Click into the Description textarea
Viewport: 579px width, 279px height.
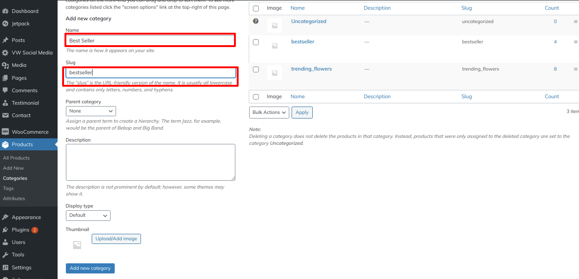pos(151,162)
